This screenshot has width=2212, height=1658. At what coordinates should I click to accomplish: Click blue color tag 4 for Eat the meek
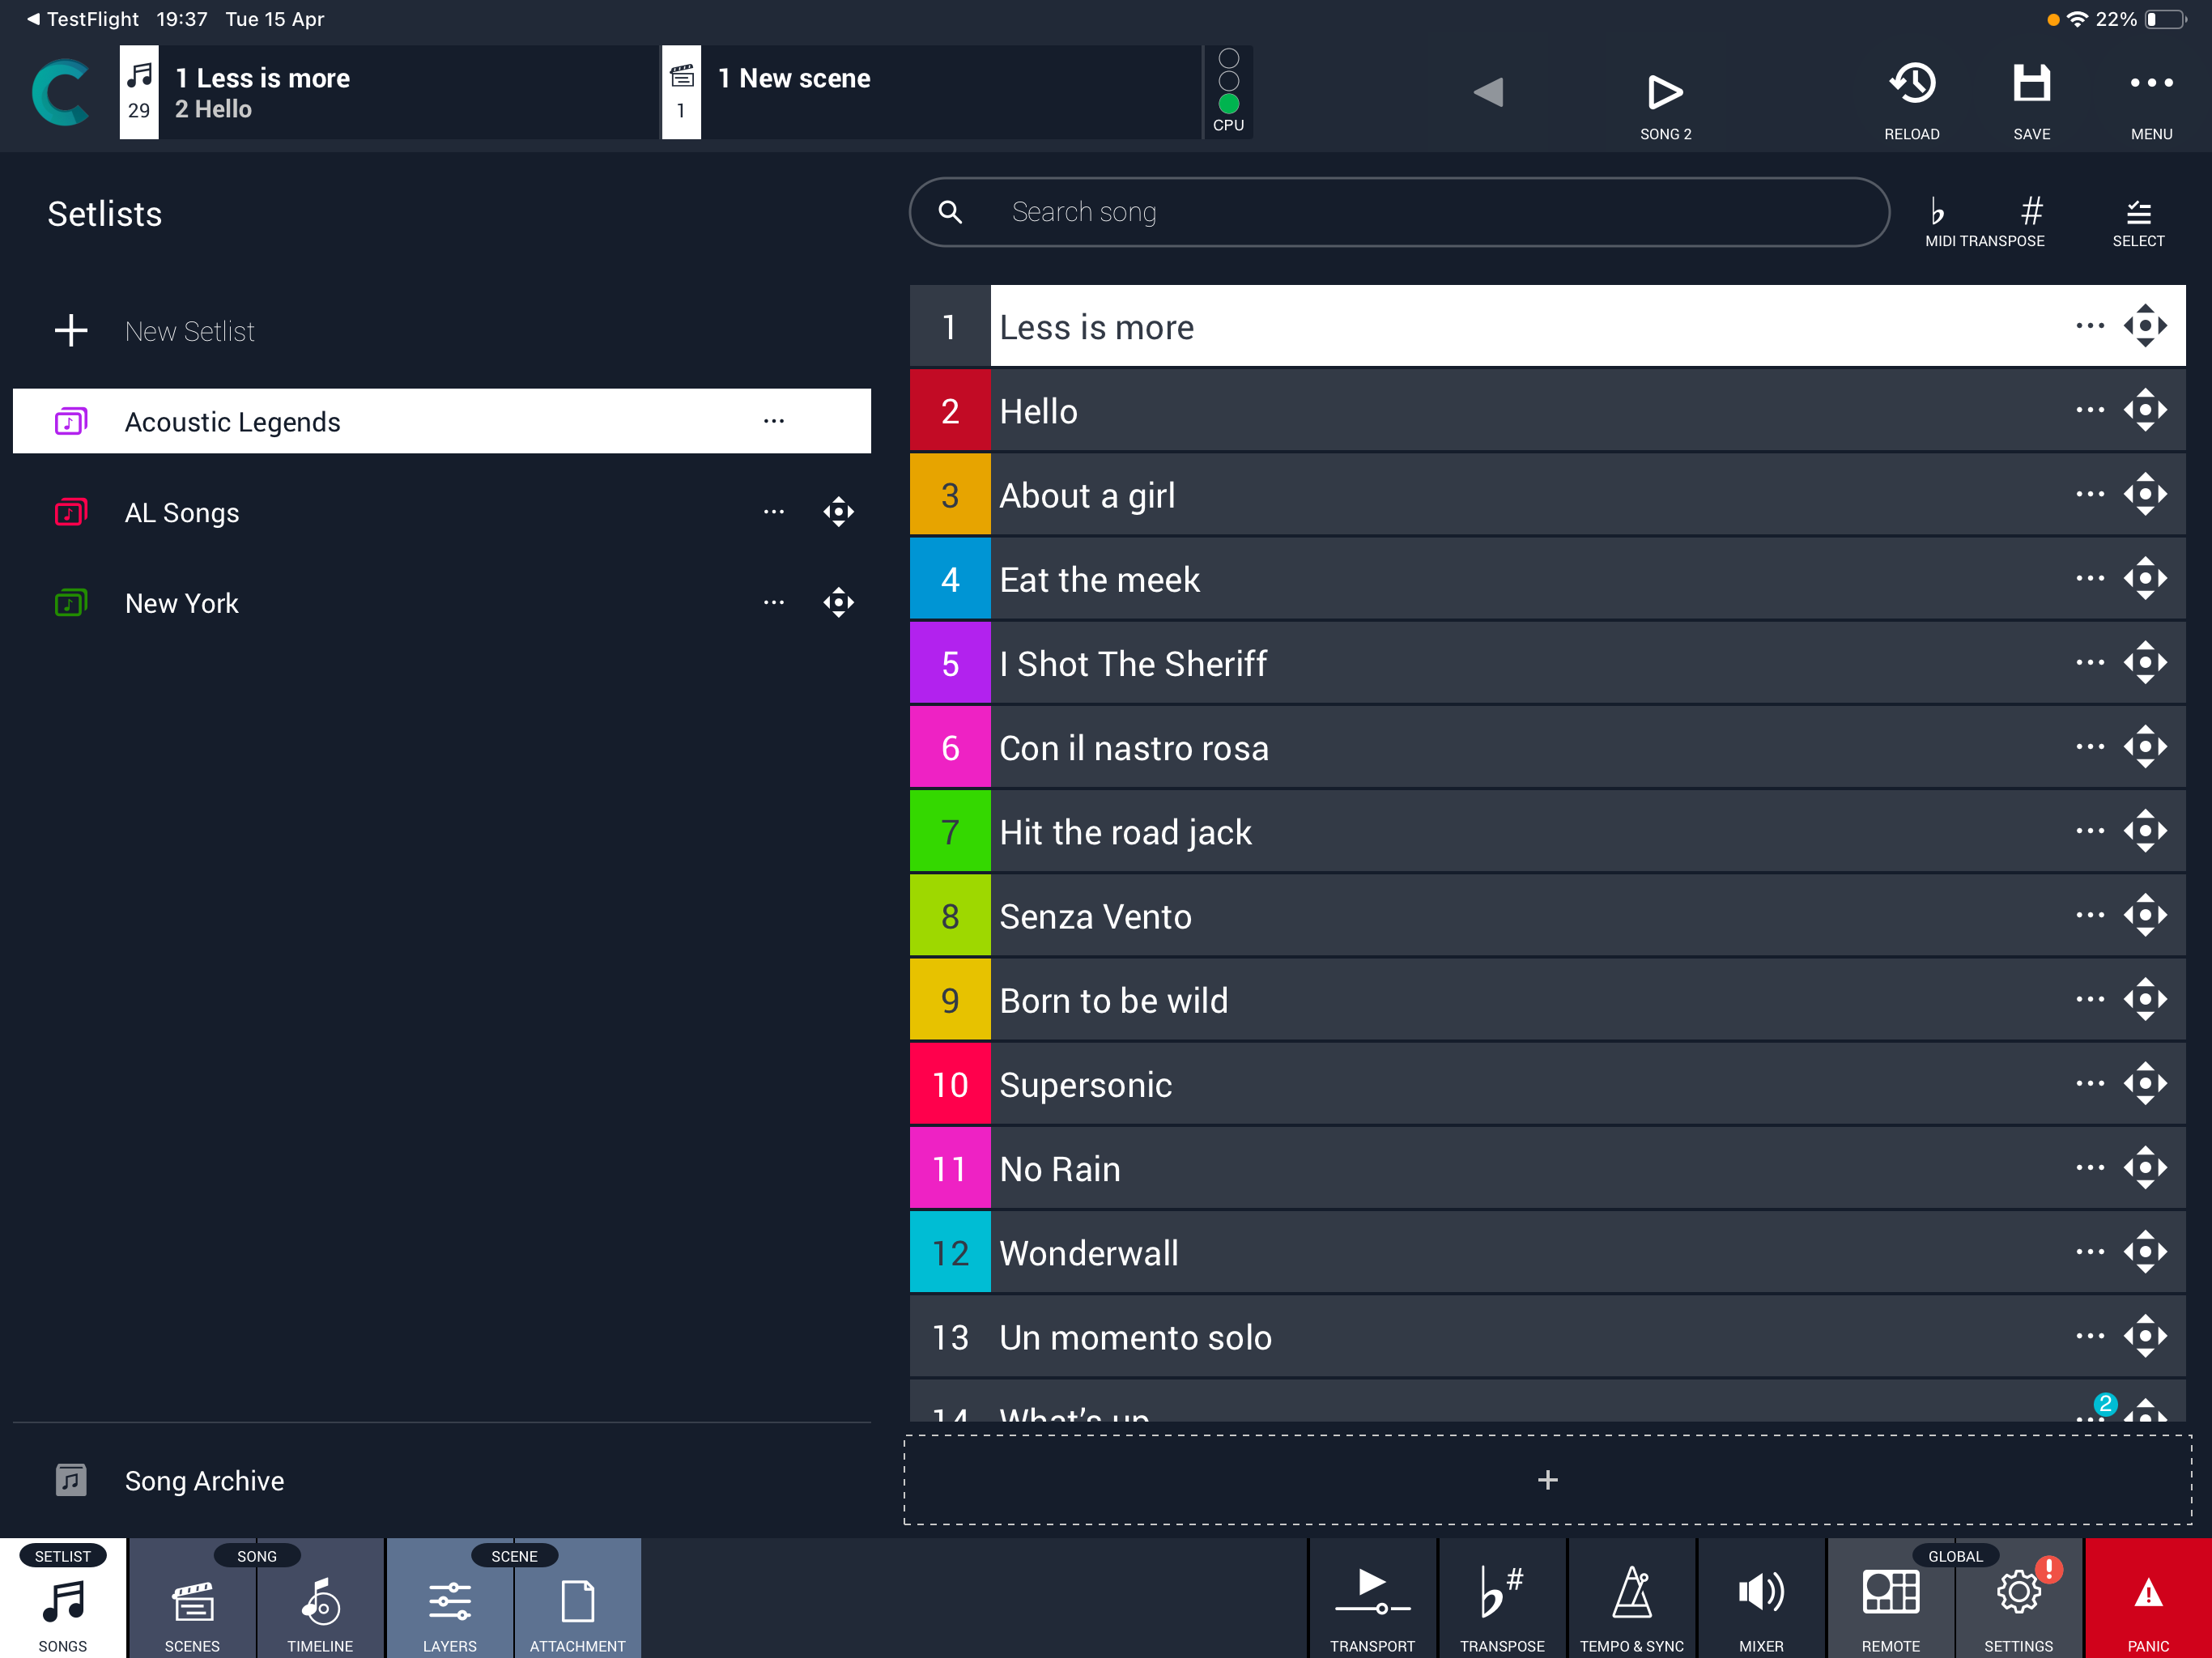pos(950,578)
